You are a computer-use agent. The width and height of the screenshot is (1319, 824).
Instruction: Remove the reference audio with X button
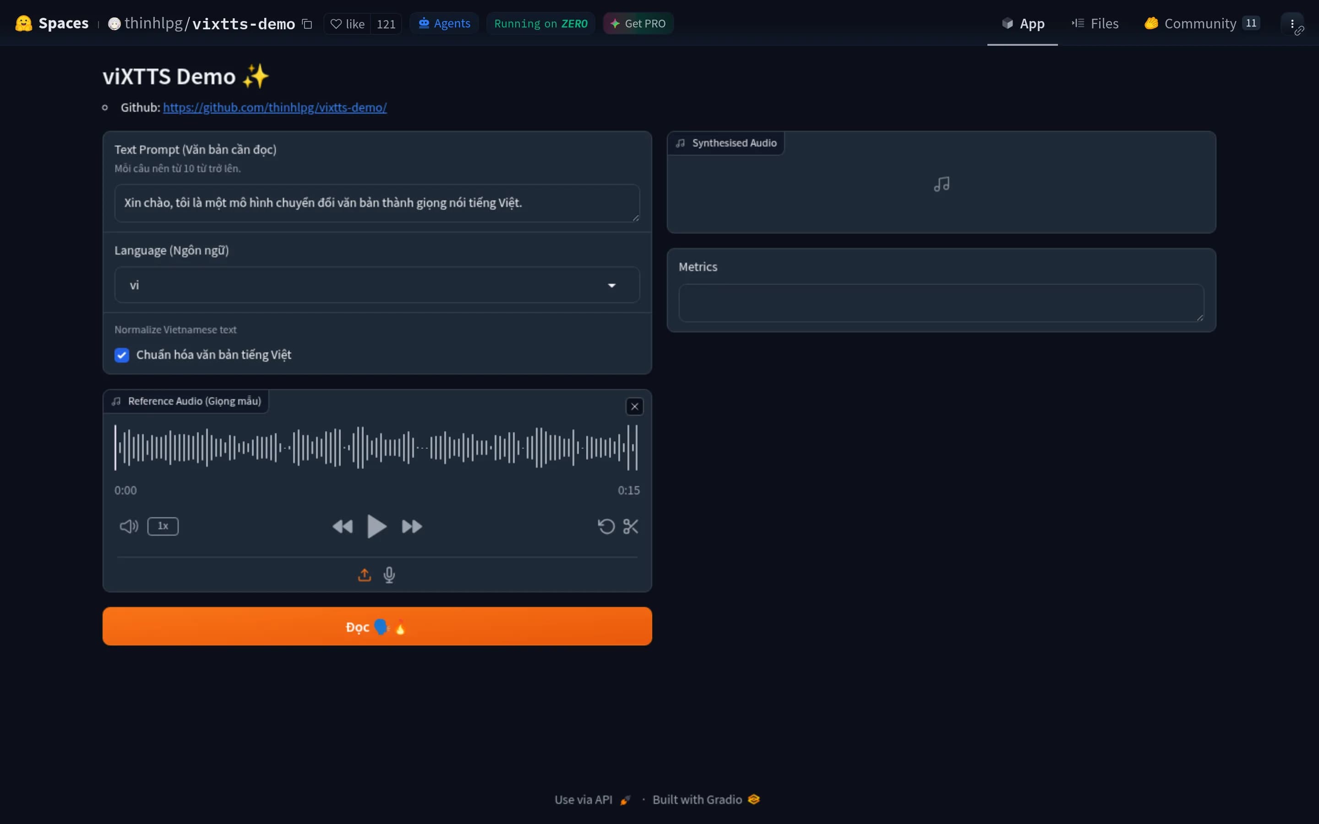coord(634,407)
